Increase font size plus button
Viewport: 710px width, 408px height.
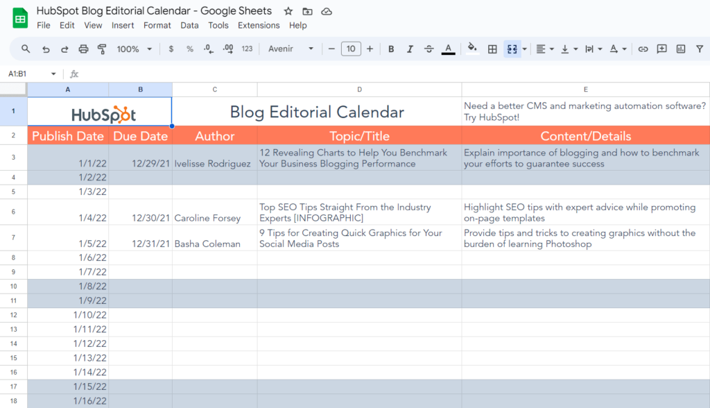click(370, 49)
